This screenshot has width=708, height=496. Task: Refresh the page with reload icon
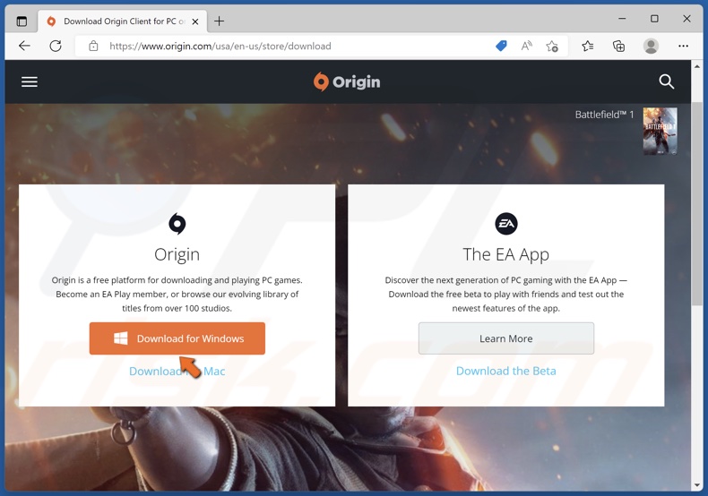click(x=56, y=46)
